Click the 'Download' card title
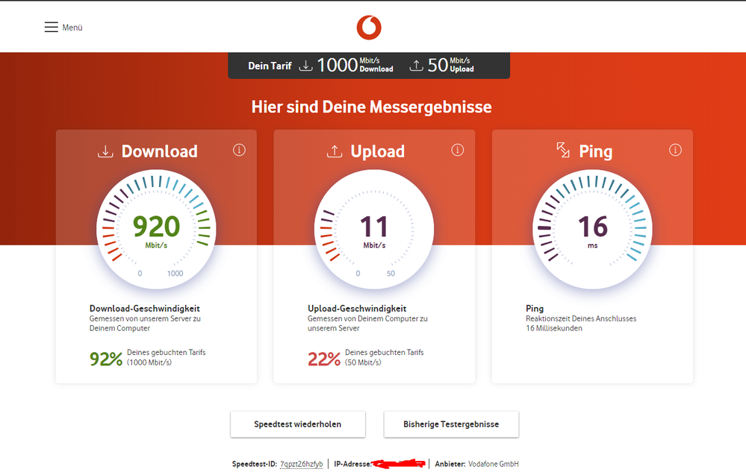 (159, 151)
